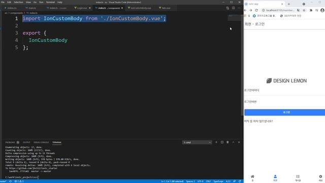Open the second bookmark with globe icon
The height and width of the screenshot is (183, 325).
tap(290, 16)
